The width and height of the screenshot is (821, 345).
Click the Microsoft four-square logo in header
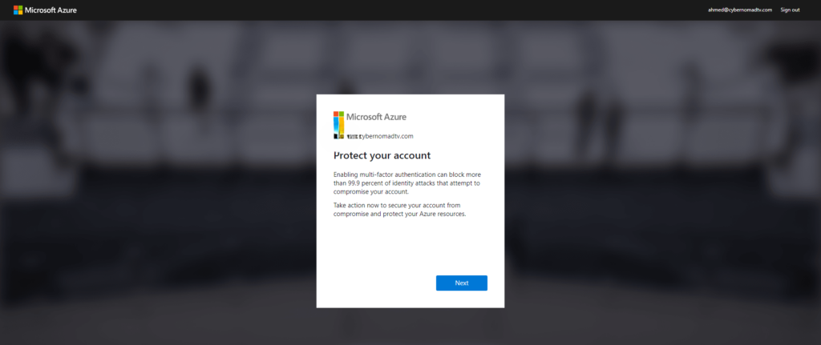(x=18, y=10)
